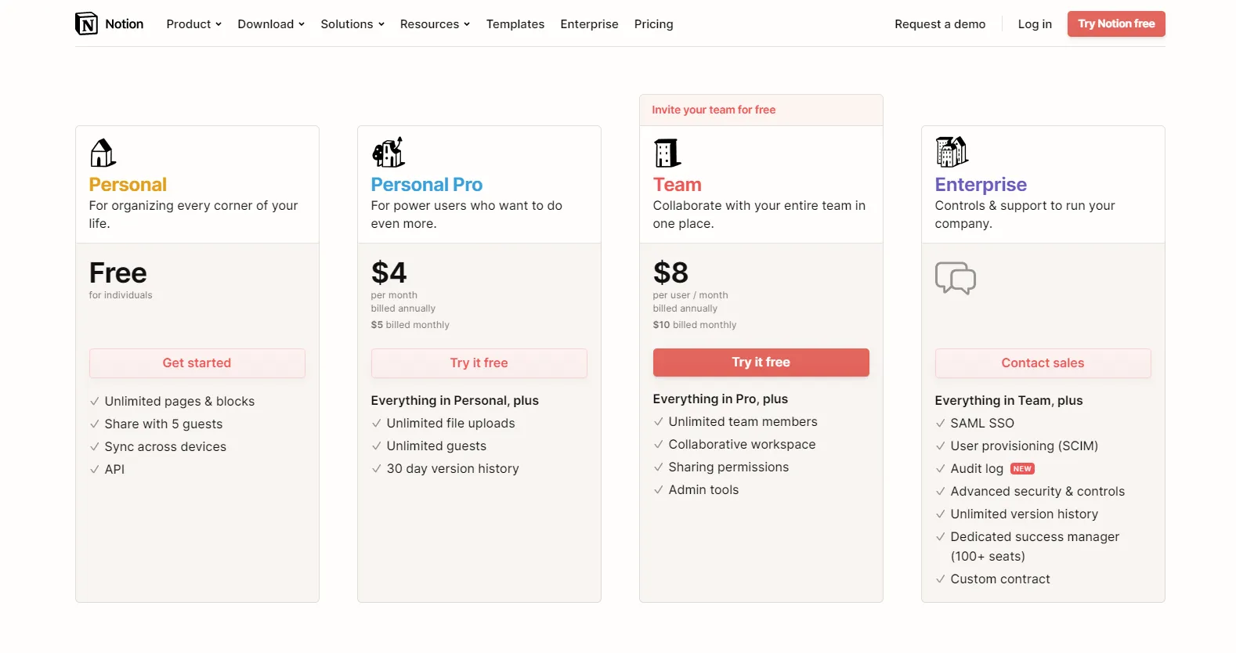The width and height of the screenshot is (1236, 653).
Task: Open the Resources dropdown menu
Action: point(435,24)
